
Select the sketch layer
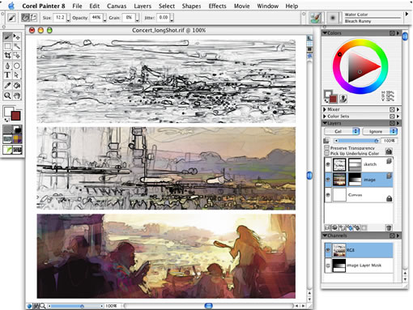coord(359,164)
